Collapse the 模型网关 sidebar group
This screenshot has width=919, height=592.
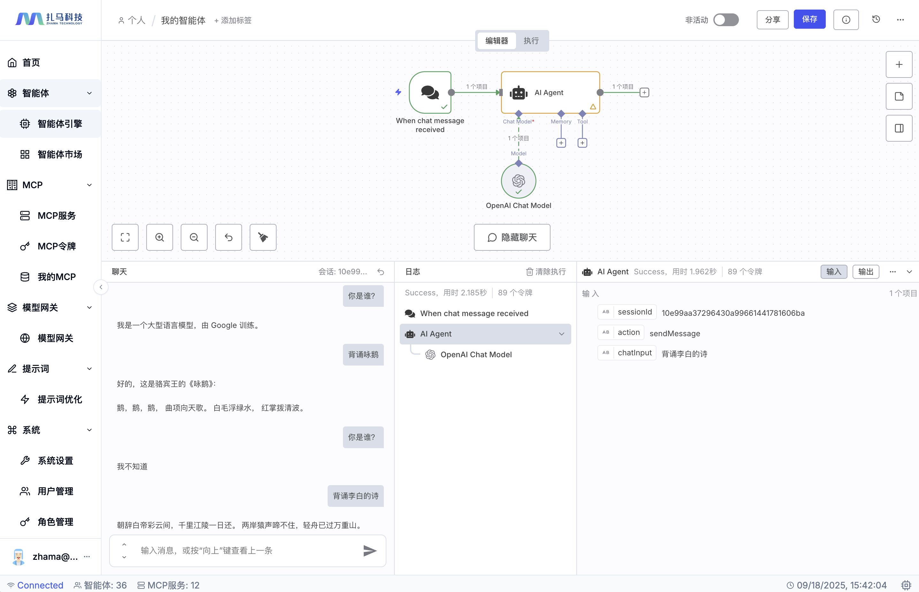(89, 307)
